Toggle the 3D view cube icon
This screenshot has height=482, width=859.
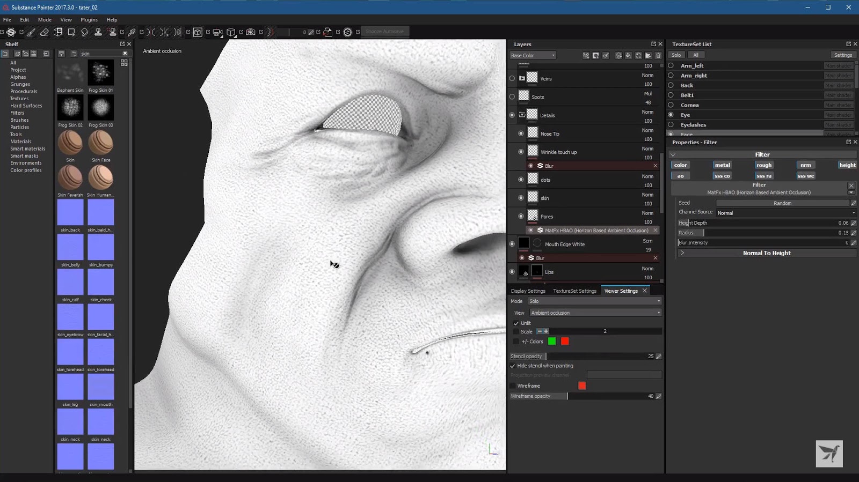(x=198, y=32)
